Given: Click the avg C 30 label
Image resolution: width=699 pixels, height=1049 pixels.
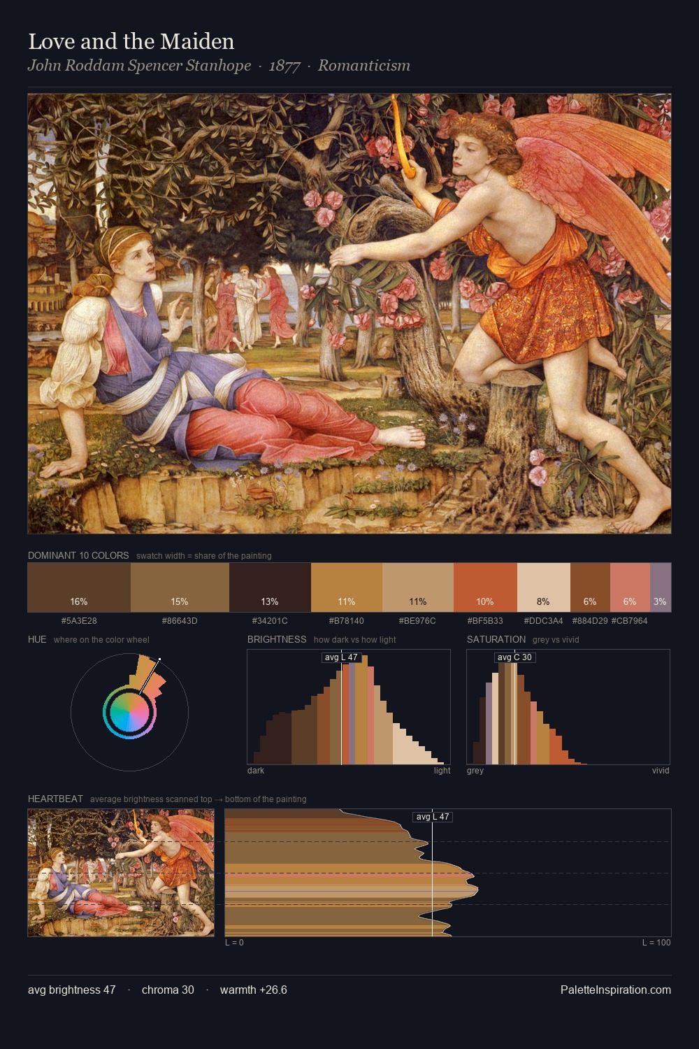Looking at the screenshot, I should (x=514, y=657).
